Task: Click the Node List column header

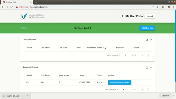Action: [120, 48]
